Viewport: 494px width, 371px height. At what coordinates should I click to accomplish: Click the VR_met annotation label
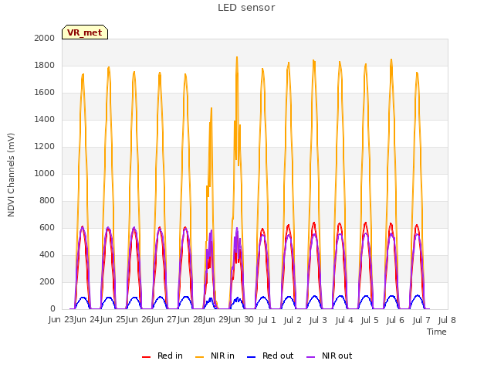coord(85,32)
